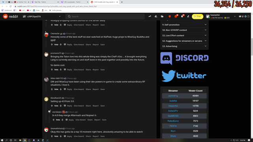
Task: Downvote Bitter-Skill-723's comment
Action: tap(60, 90)
